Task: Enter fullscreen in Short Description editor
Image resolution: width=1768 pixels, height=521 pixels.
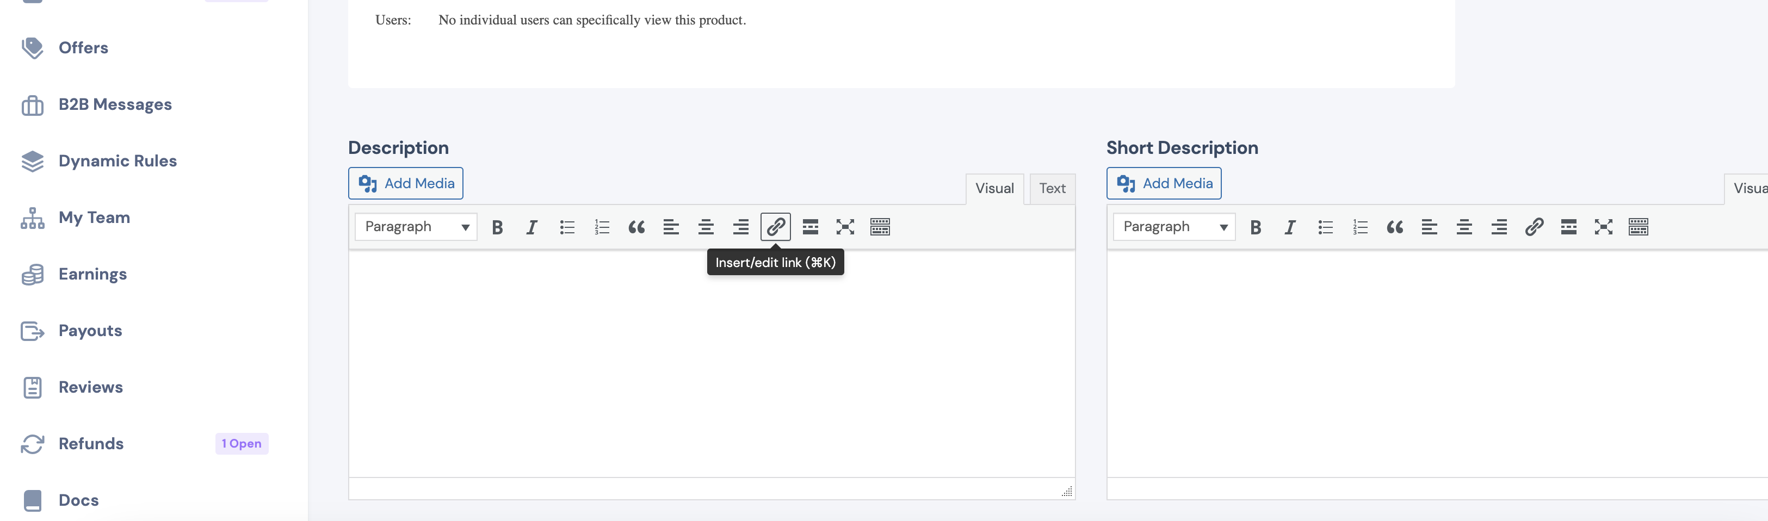Action: [1603, 227]
